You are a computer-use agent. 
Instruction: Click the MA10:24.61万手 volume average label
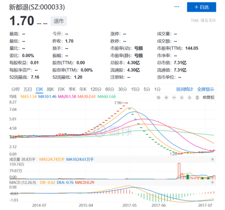click(80, 160)
